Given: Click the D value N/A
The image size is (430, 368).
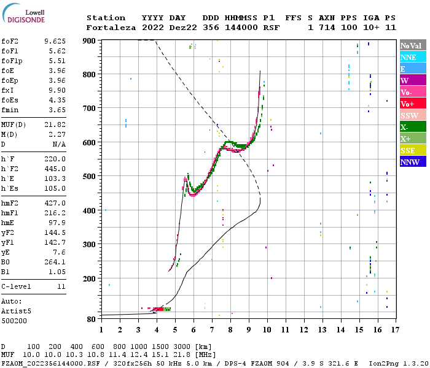Looking at the screenshot, I should [59, 145].
